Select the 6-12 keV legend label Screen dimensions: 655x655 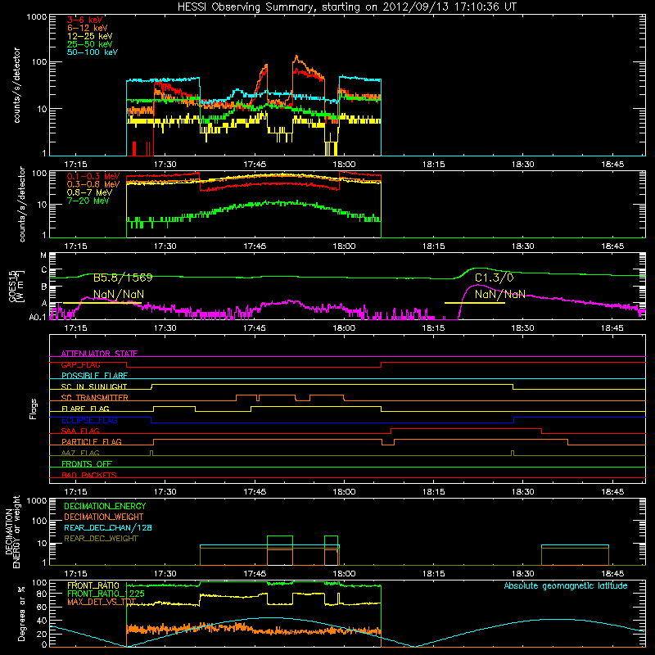pyautogui.click(x=88, y=28)
